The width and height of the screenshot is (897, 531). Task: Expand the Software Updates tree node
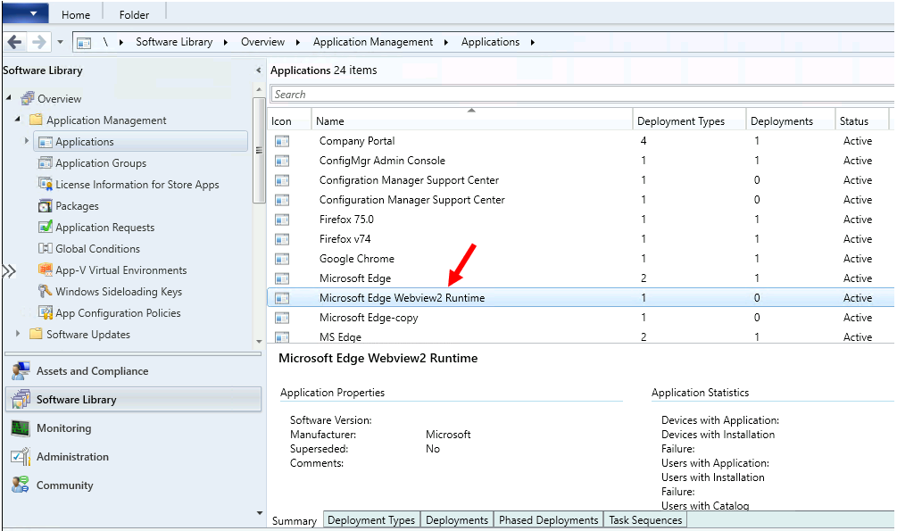[x=18, y=333]
